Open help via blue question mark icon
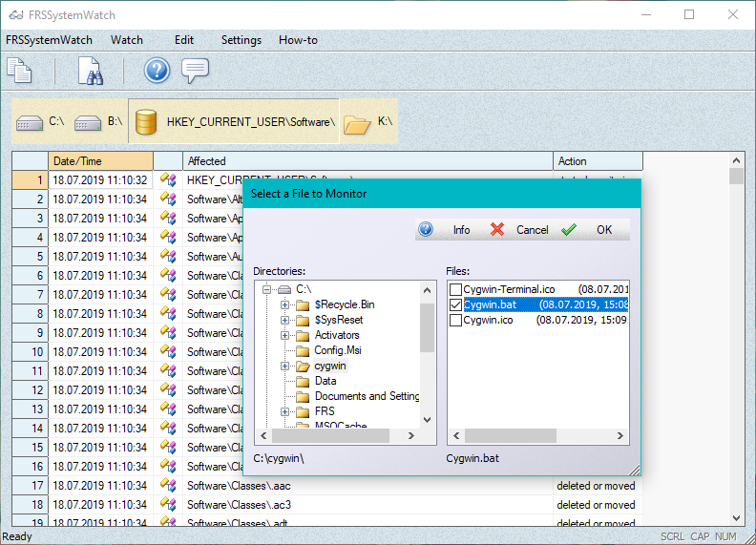The width and height of the screenshot is (756, 545). (x=157, y=71)
